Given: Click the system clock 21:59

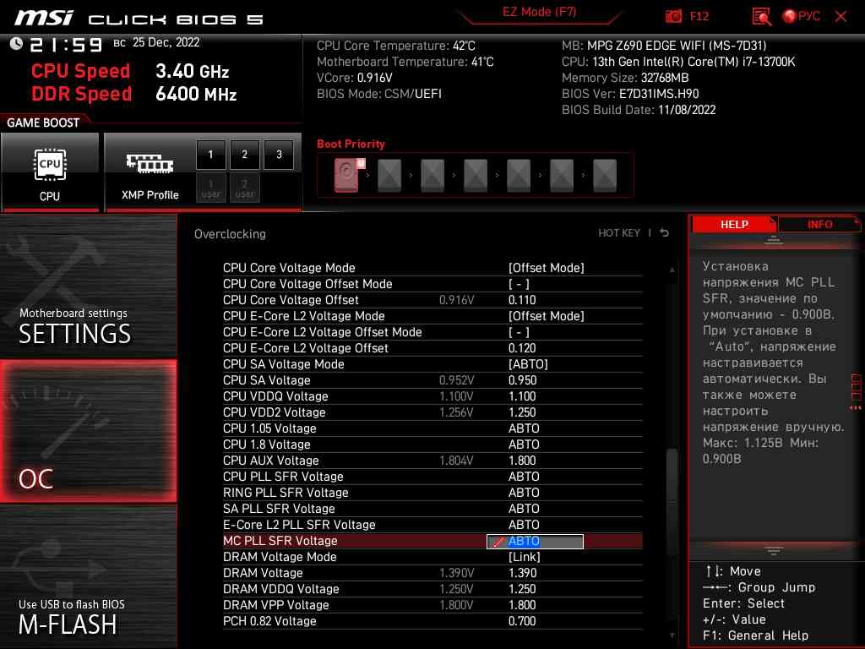Looking at the screenshot, I should 66,44.
